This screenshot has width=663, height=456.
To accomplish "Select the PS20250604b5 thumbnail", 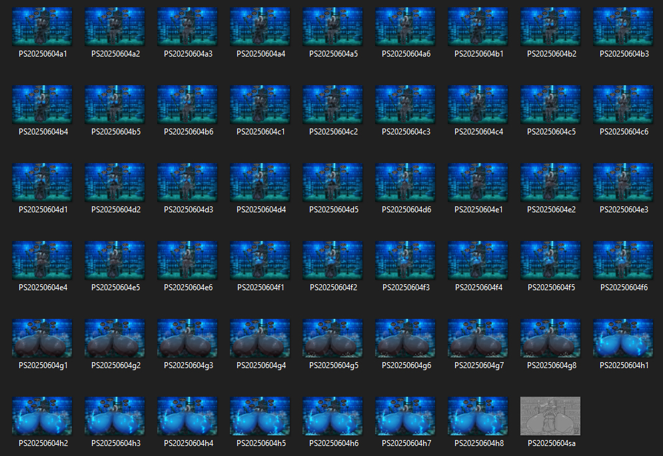I will (x=115, y=105).
